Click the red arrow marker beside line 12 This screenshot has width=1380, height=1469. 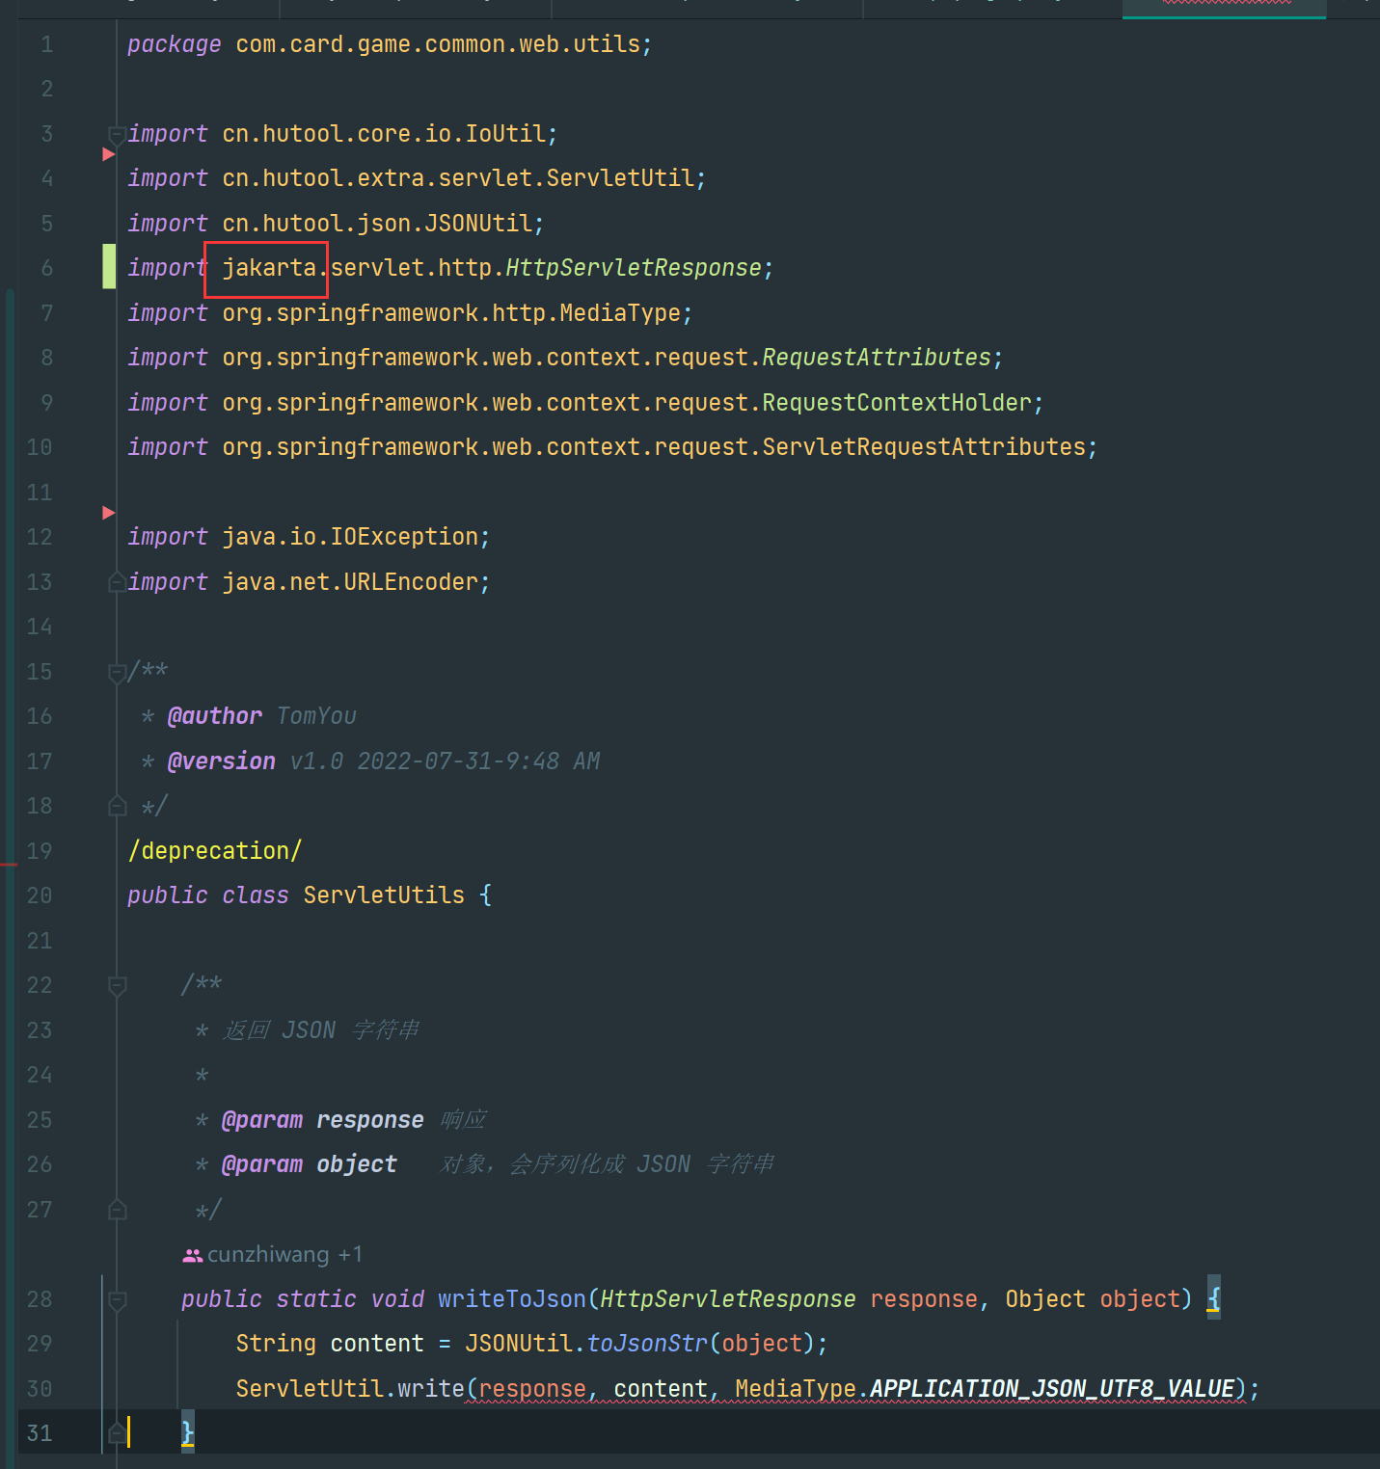coord(108,513)
